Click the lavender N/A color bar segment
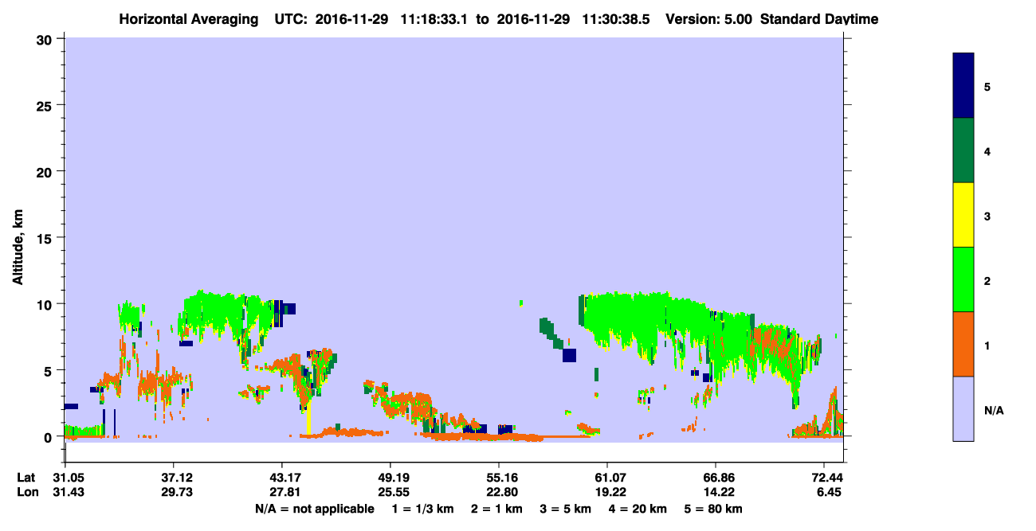 click(963, 408)
